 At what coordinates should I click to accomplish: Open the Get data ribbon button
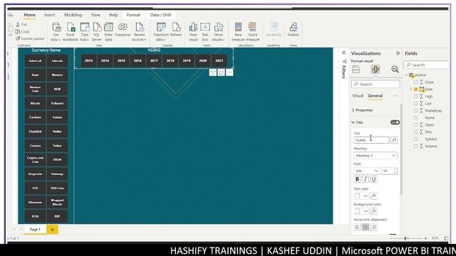click(56, 31)
